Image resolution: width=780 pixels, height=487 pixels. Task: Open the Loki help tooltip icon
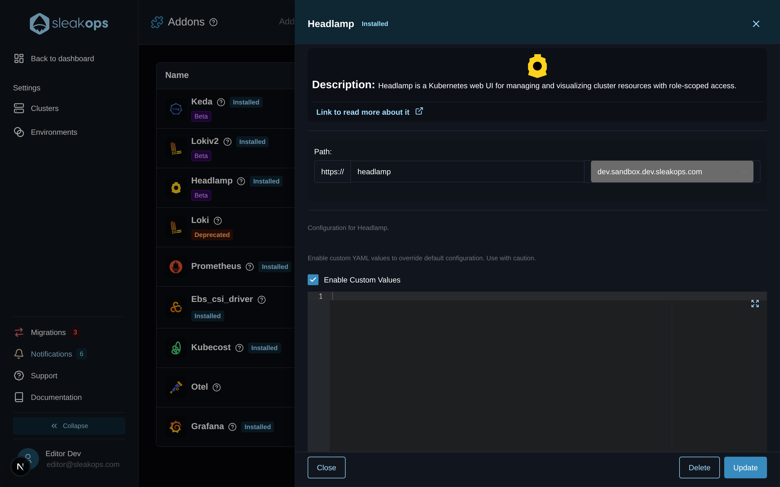(x=218, y=221)
